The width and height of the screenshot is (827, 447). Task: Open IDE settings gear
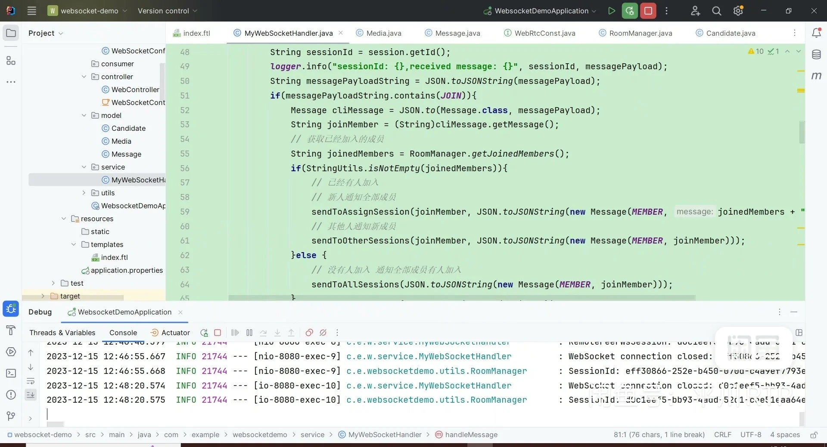[x=738, y=11]
